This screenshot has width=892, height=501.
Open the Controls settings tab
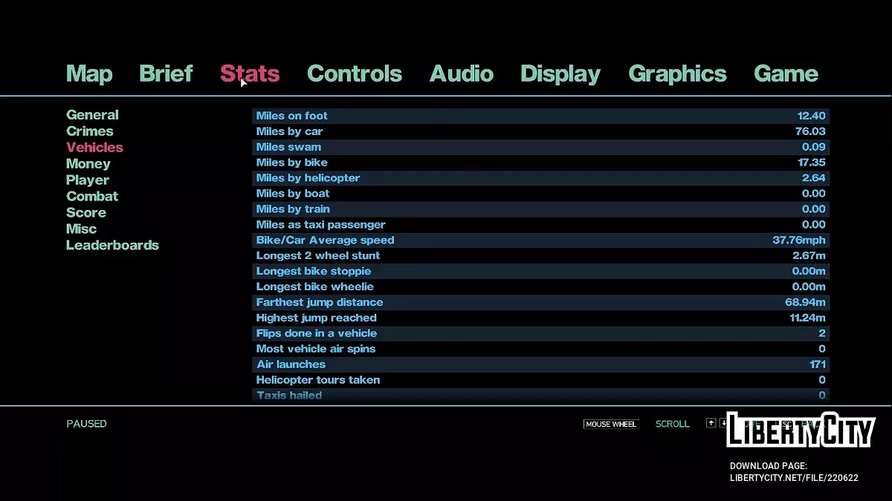pyautogui.click(x=354, y=73)
